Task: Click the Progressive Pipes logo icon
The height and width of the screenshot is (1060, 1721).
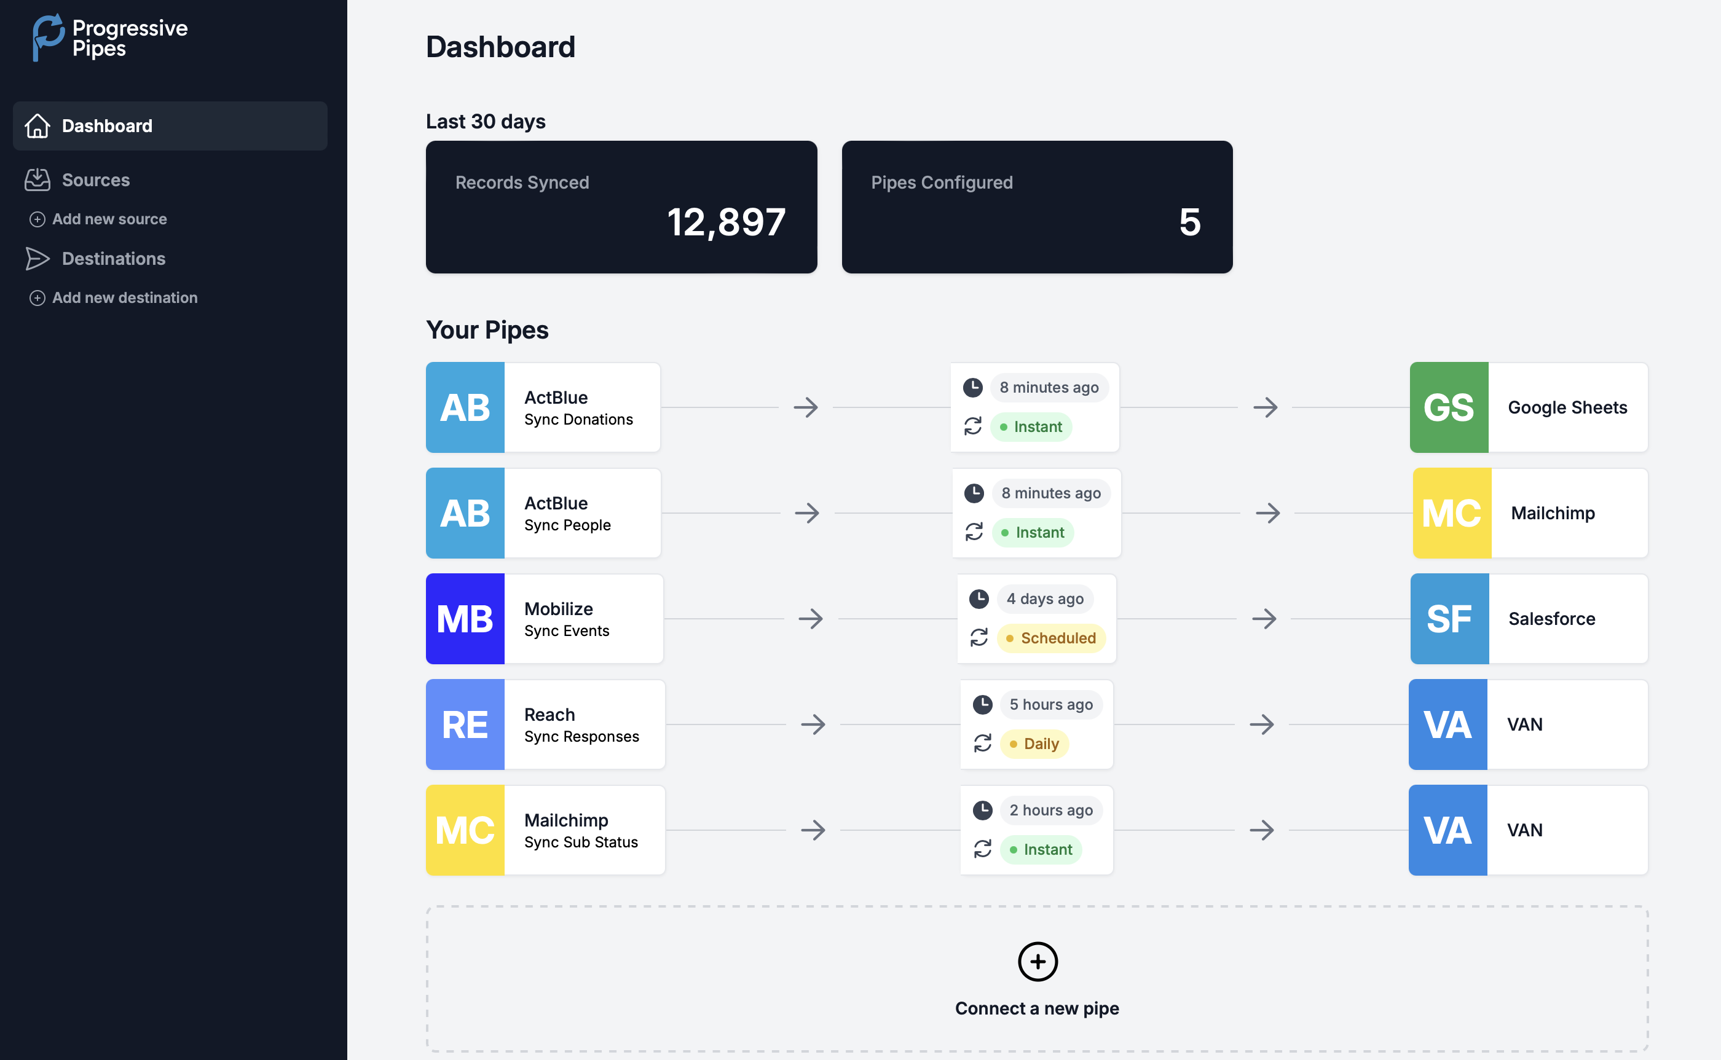Action: point(49,38)
